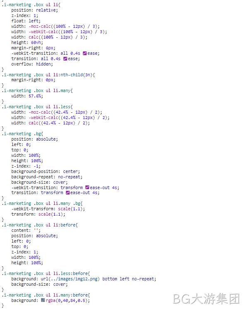Click the empty content '' value
This screenshot has height=309, width=245.
(x=36, y=230)
